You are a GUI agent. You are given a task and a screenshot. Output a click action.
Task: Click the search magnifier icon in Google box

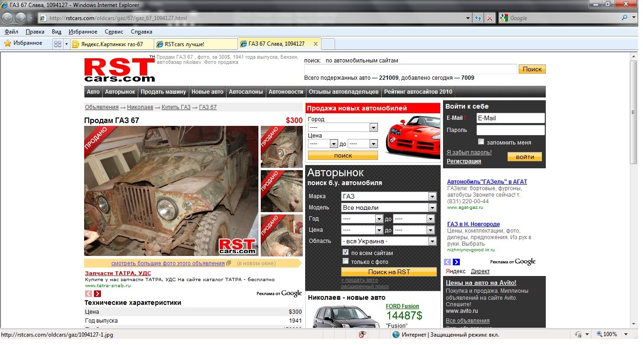click(624, 18)
